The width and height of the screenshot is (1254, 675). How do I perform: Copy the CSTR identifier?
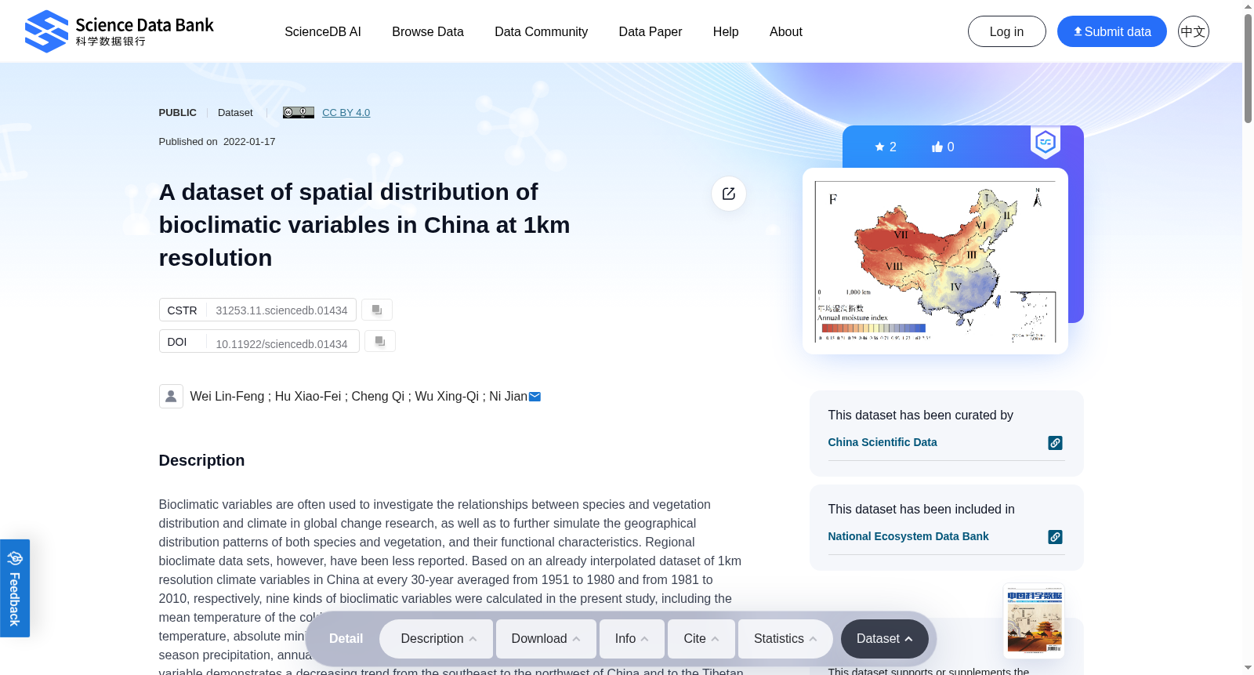tap(377, 310)
